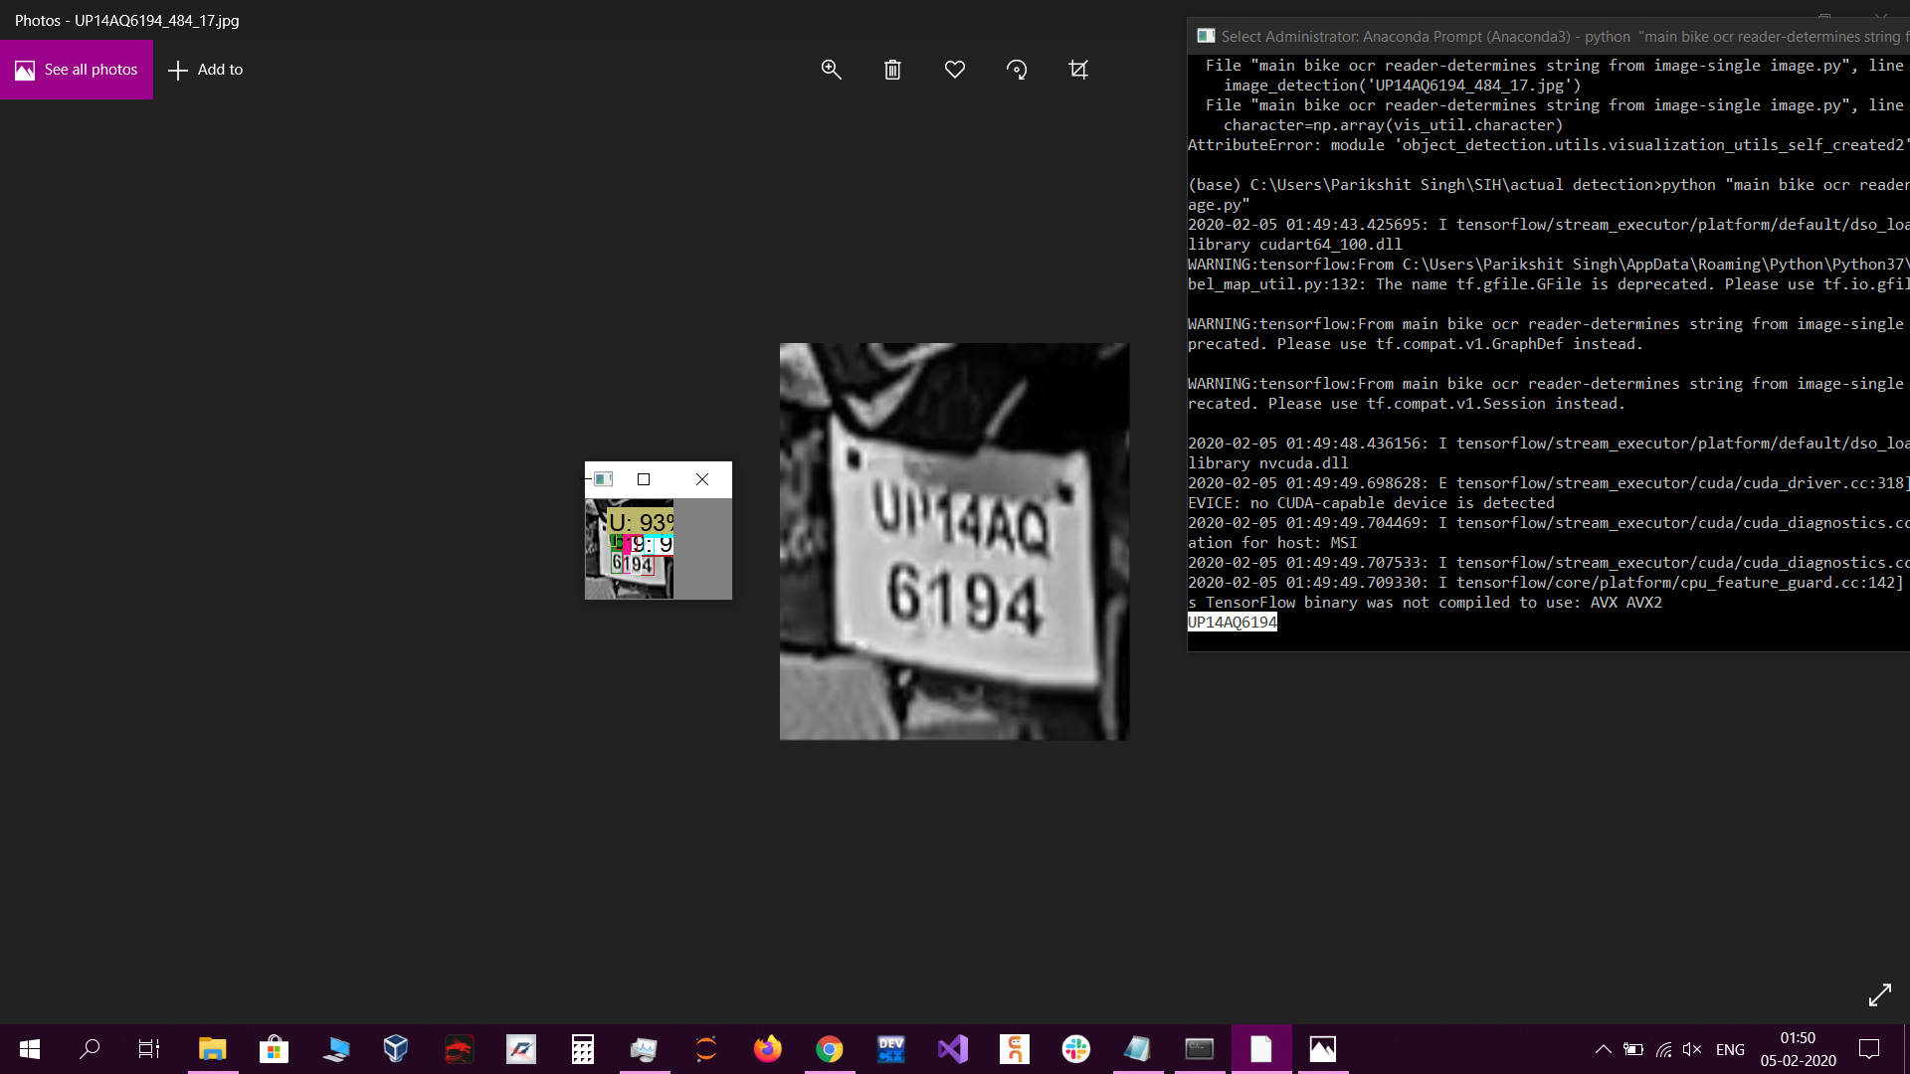
Task: Click See all photos button
Action: coord(77,70)
